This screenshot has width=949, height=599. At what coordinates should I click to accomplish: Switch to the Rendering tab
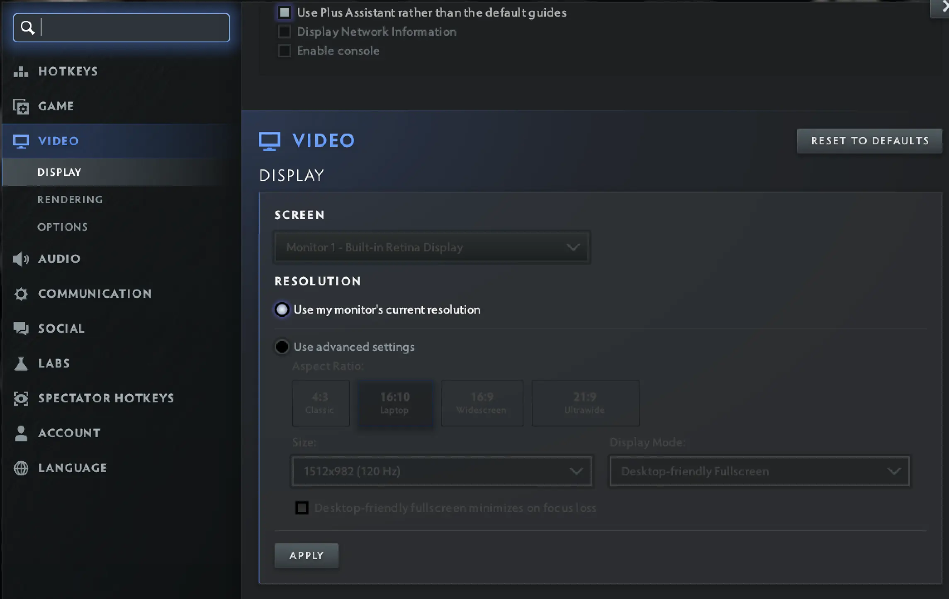(x=71, y=200)
